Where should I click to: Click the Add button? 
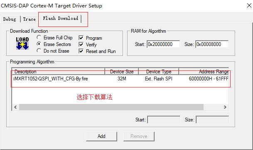pyautogui.click(x=101, y=136)
